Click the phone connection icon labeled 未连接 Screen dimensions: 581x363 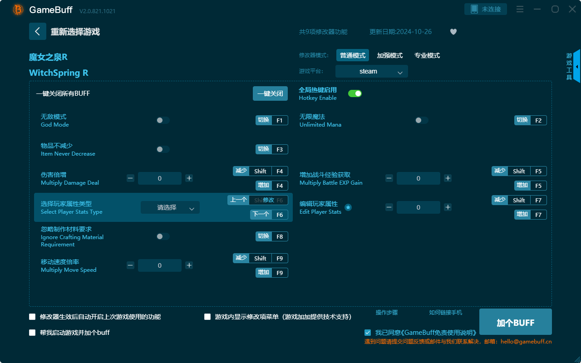[x=485, y=9]
